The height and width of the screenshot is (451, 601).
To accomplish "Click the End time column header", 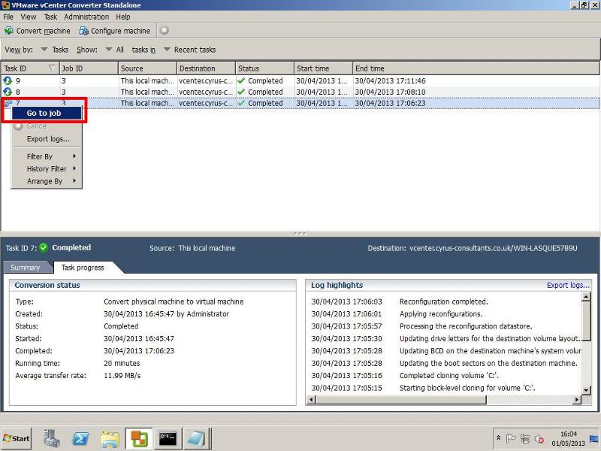I will tap(476, 68).
